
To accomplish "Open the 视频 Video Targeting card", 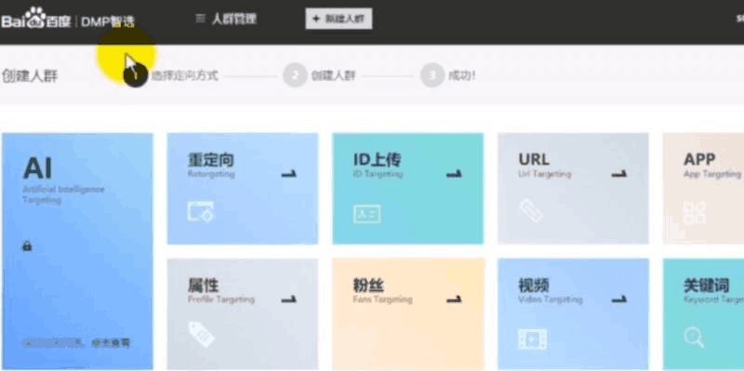I will 573,313.
